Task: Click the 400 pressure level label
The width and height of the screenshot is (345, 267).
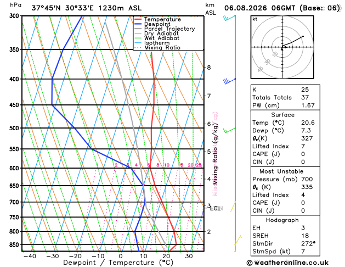Action: 14,79
